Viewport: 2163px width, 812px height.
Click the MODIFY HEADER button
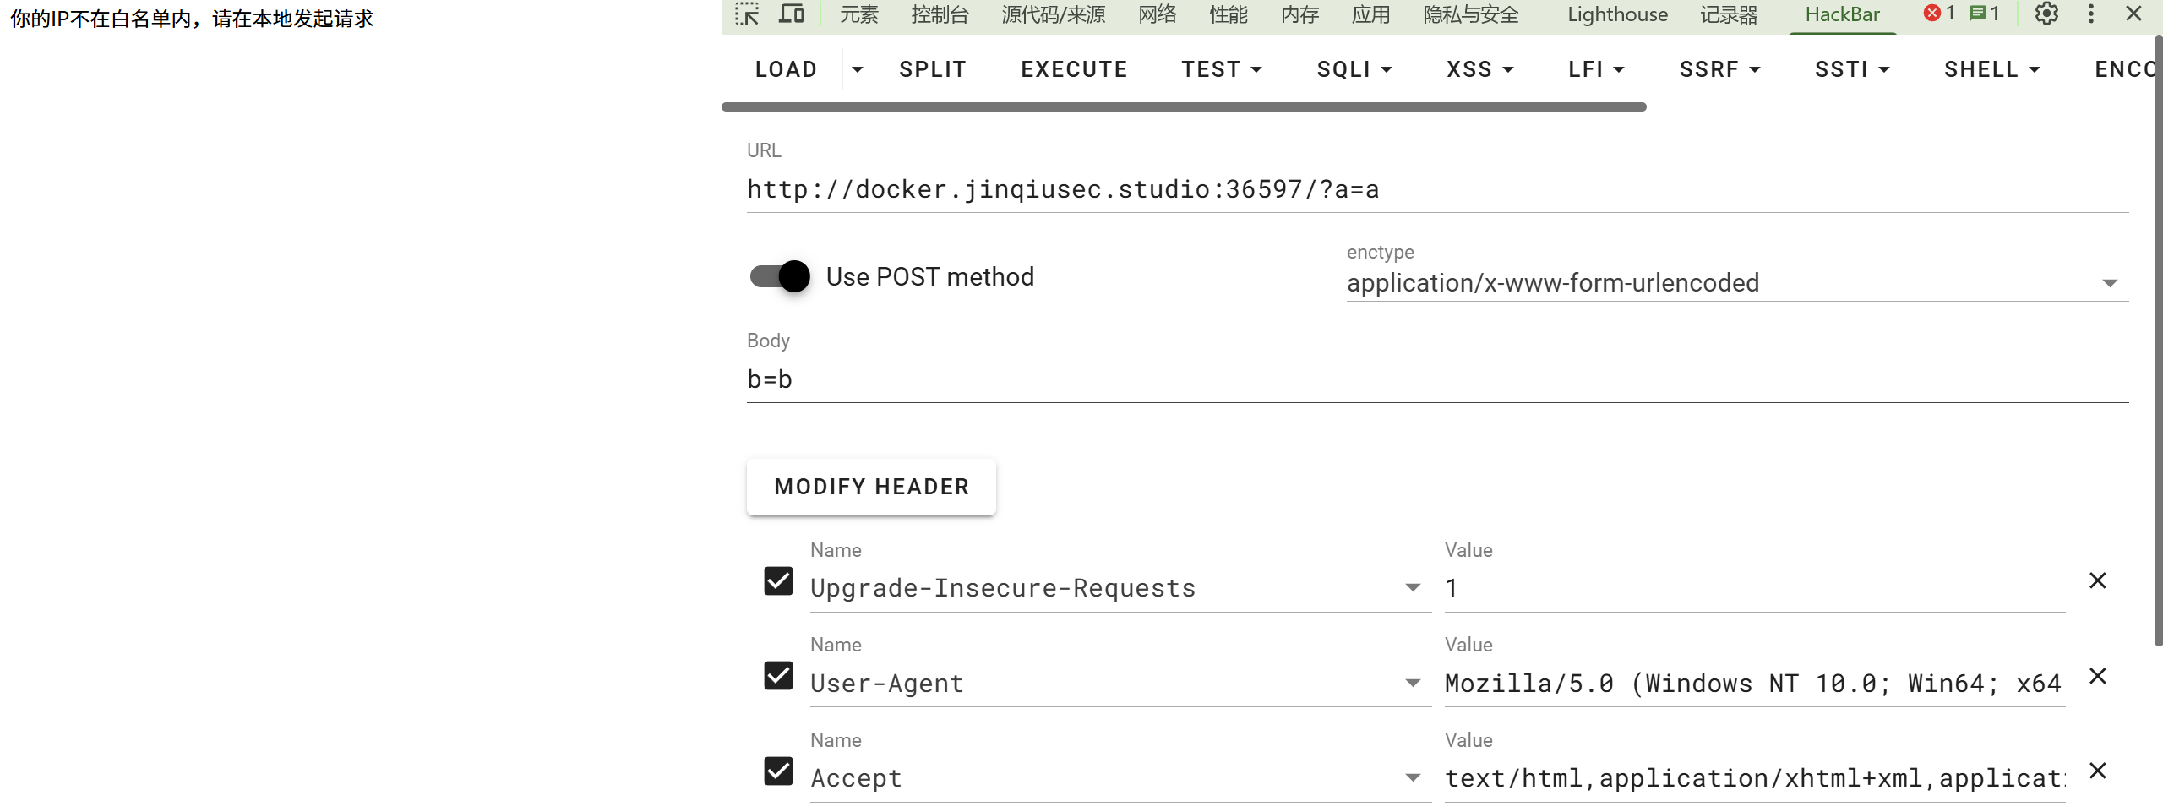(871, 487)
